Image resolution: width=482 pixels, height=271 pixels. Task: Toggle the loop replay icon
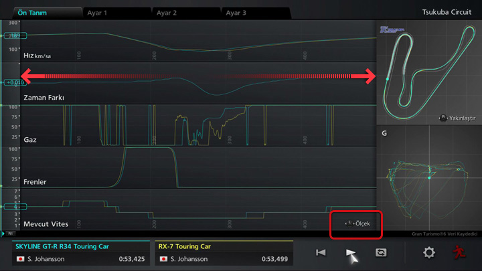(x=382, y=252)
